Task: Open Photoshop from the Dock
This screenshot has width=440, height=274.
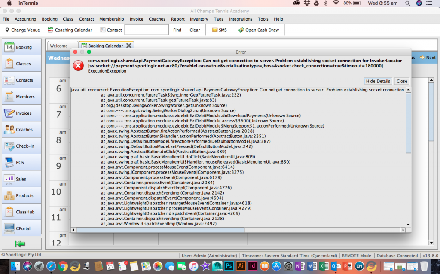Action: click(229, 266)
